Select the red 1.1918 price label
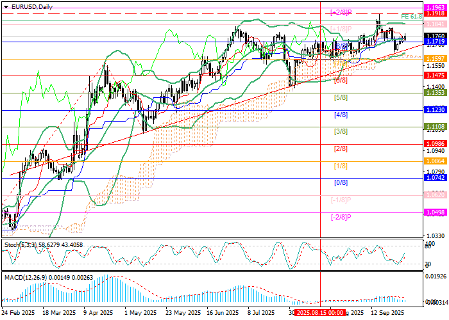 point(436,13)
